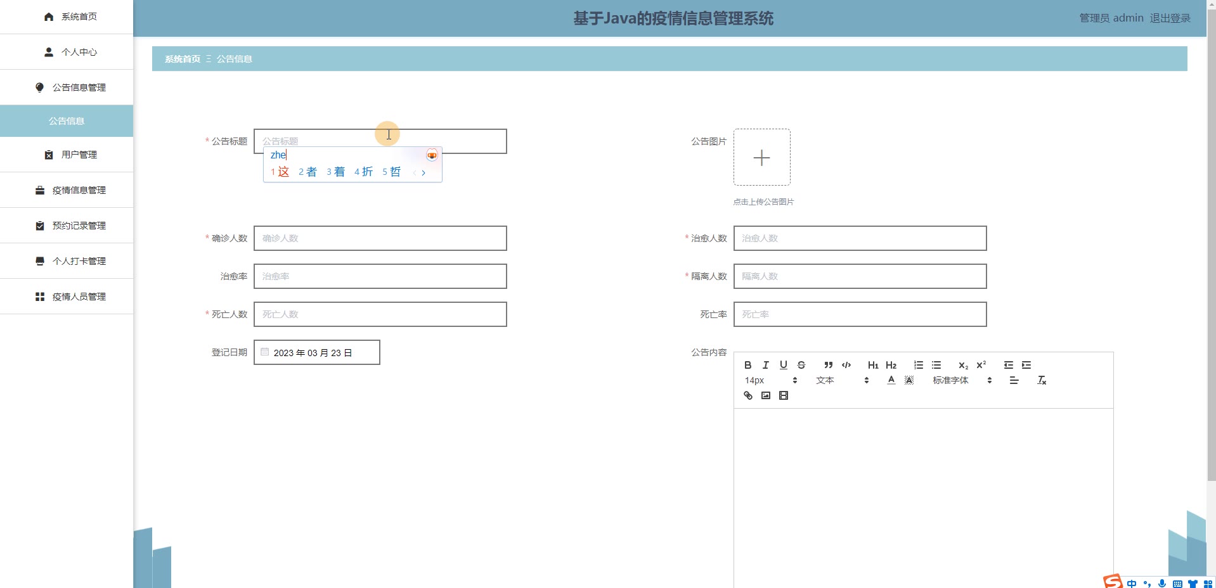
Task: Open the 标准字体 font family dropdown
Action: tap(962, 380)
